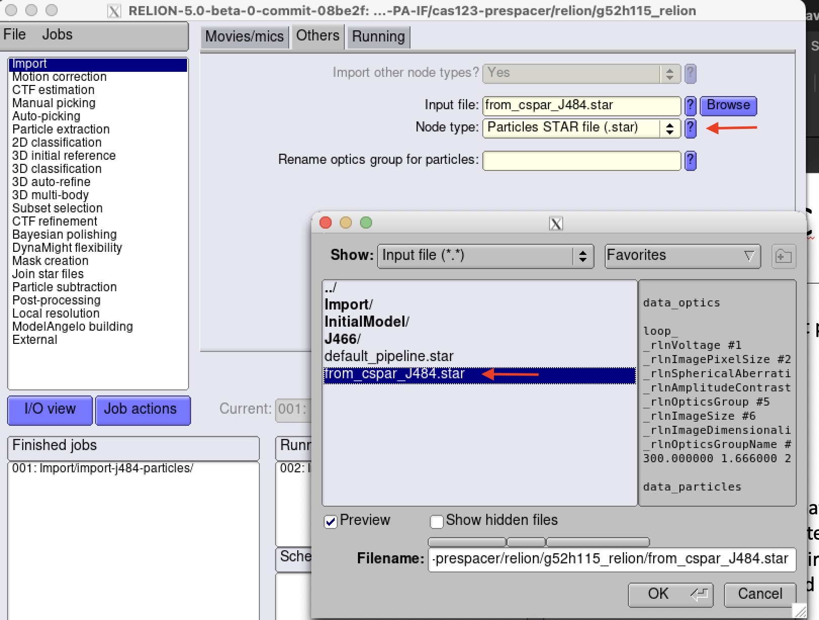Click the new folder icon in file dialog

tap(784, 256)
